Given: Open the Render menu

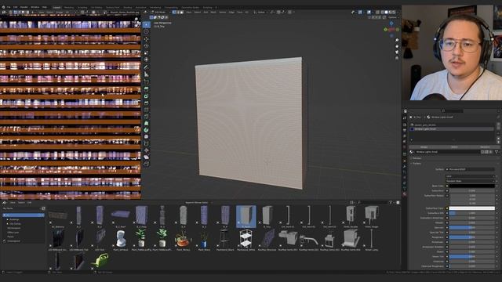Looking at the screenshot, I should 24,7.
